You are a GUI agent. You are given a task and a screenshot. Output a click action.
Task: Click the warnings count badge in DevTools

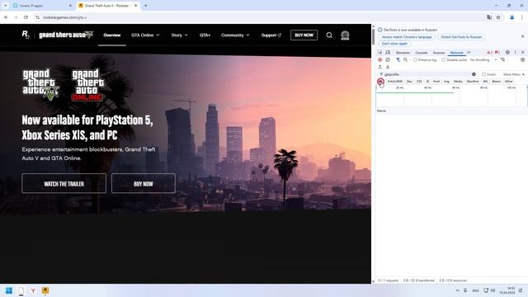coord(489,53)
